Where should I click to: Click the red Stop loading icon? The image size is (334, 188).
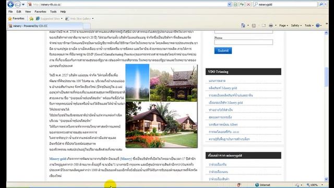point(248,5)
